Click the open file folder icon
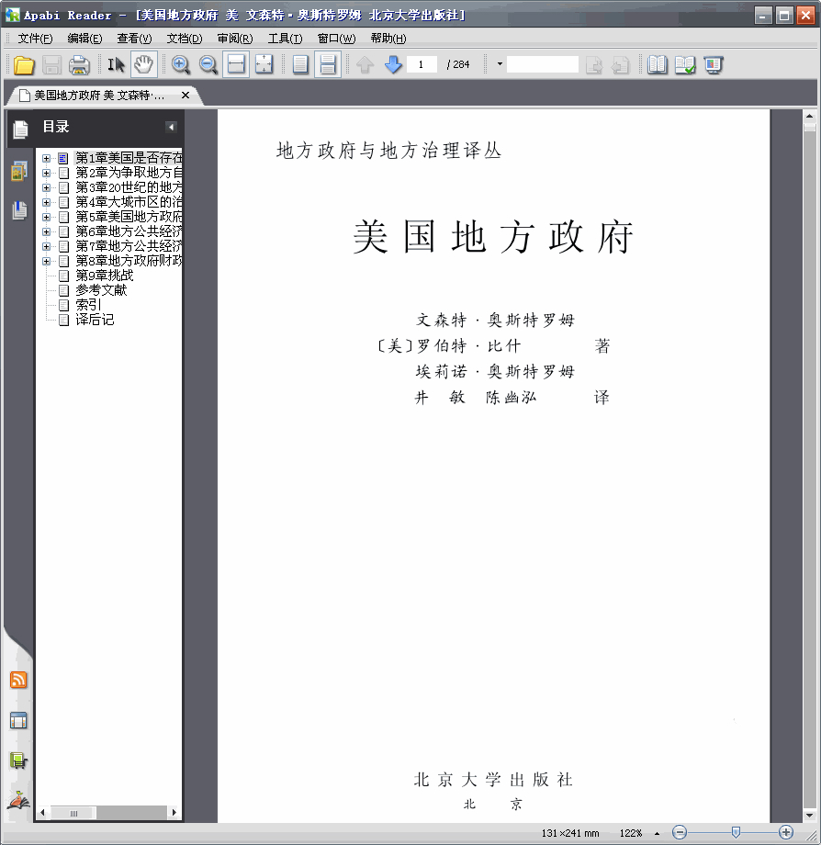The width and height of the screenshot is (821, 845). pyautogui.click(x=24, y=65)
